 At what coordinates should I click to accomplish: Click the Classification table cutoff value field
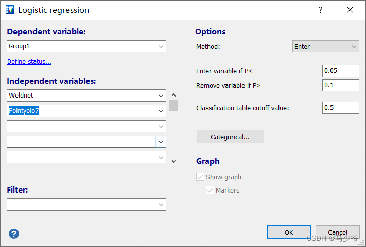click(x=340, y=108)
